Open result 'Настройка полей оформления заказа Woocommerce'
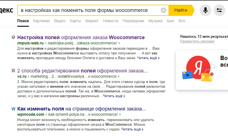228x136 pixels. point(81,37)
